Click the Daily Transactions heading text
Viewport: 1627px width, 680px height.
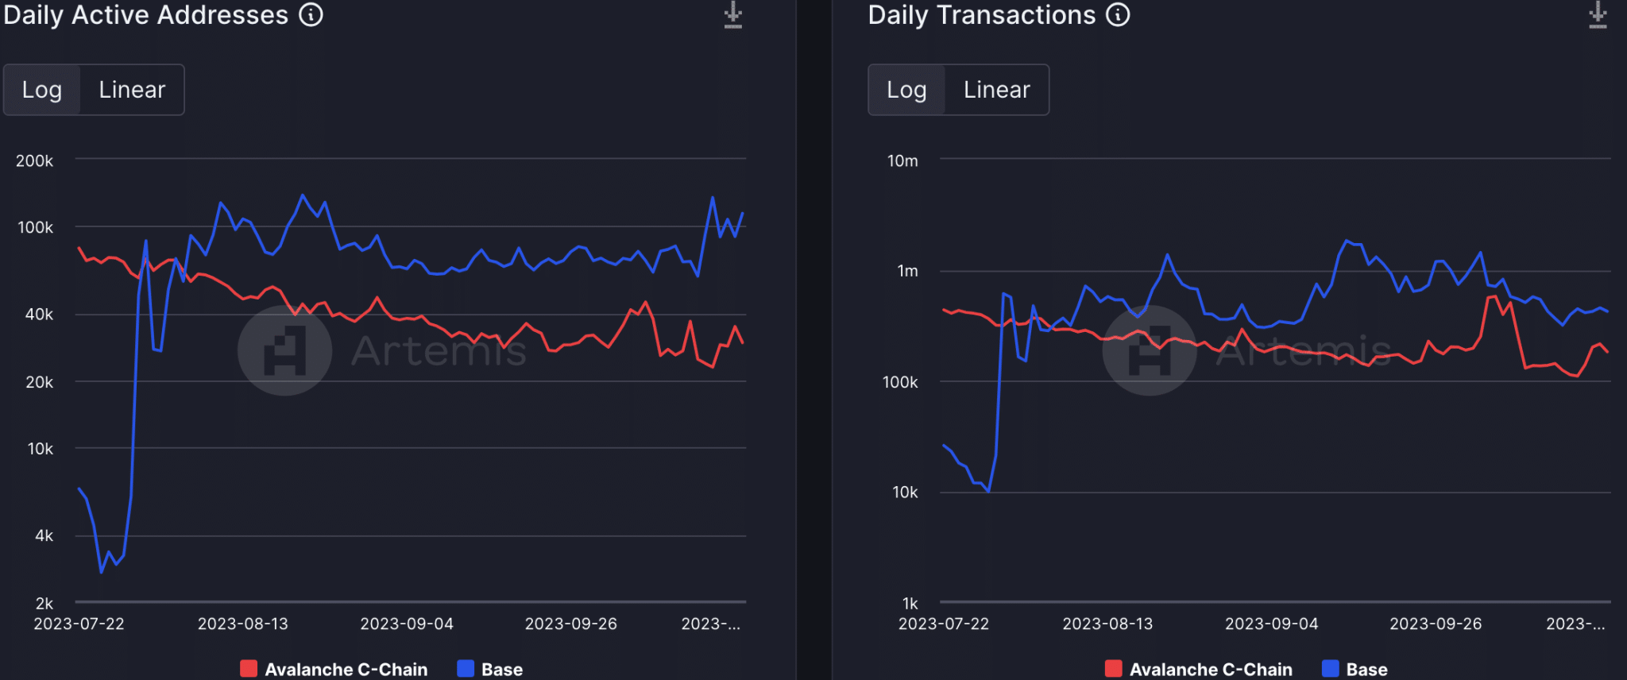click(981, 15)
